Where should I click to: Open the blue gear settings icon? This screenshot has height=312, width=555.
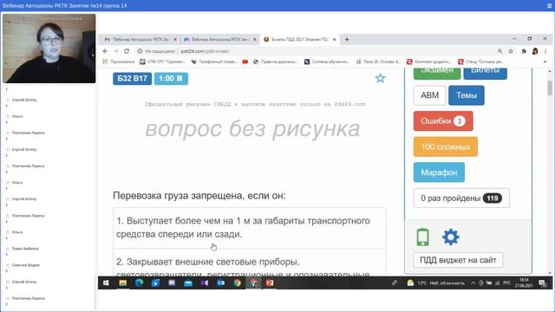[x=451, y=237]
